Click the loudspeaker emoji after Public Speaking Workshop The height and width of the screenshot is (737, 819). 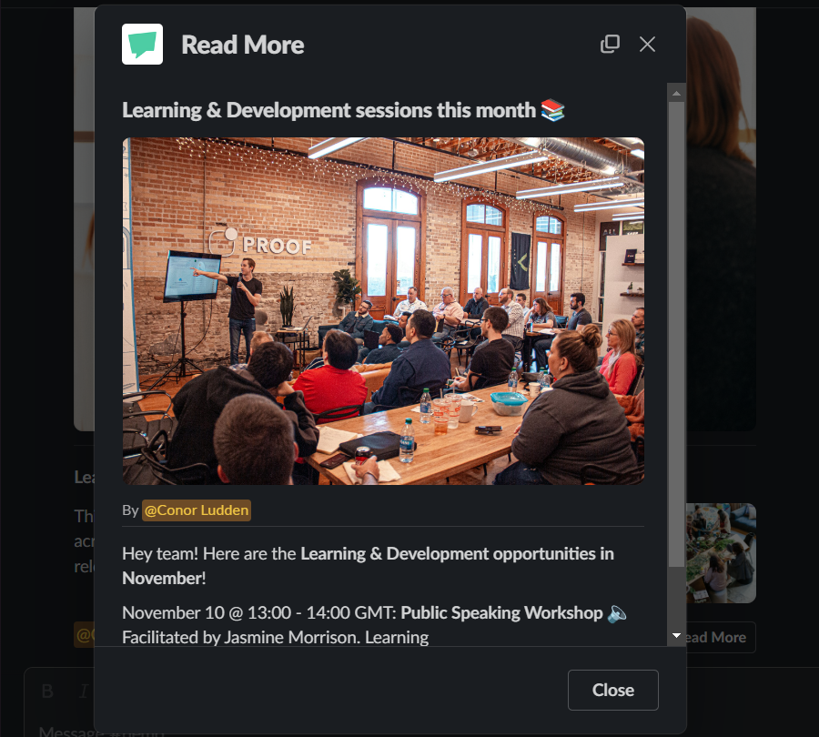tap(617, 612)
